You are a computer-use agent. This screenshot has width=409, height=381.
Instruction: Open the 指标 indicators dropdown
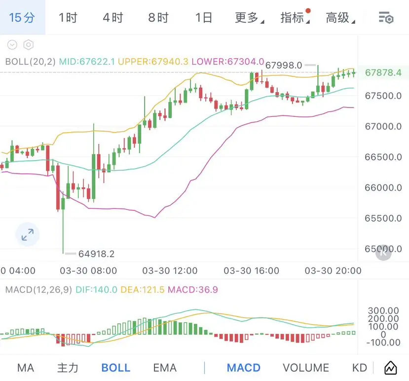click(294, 18)
